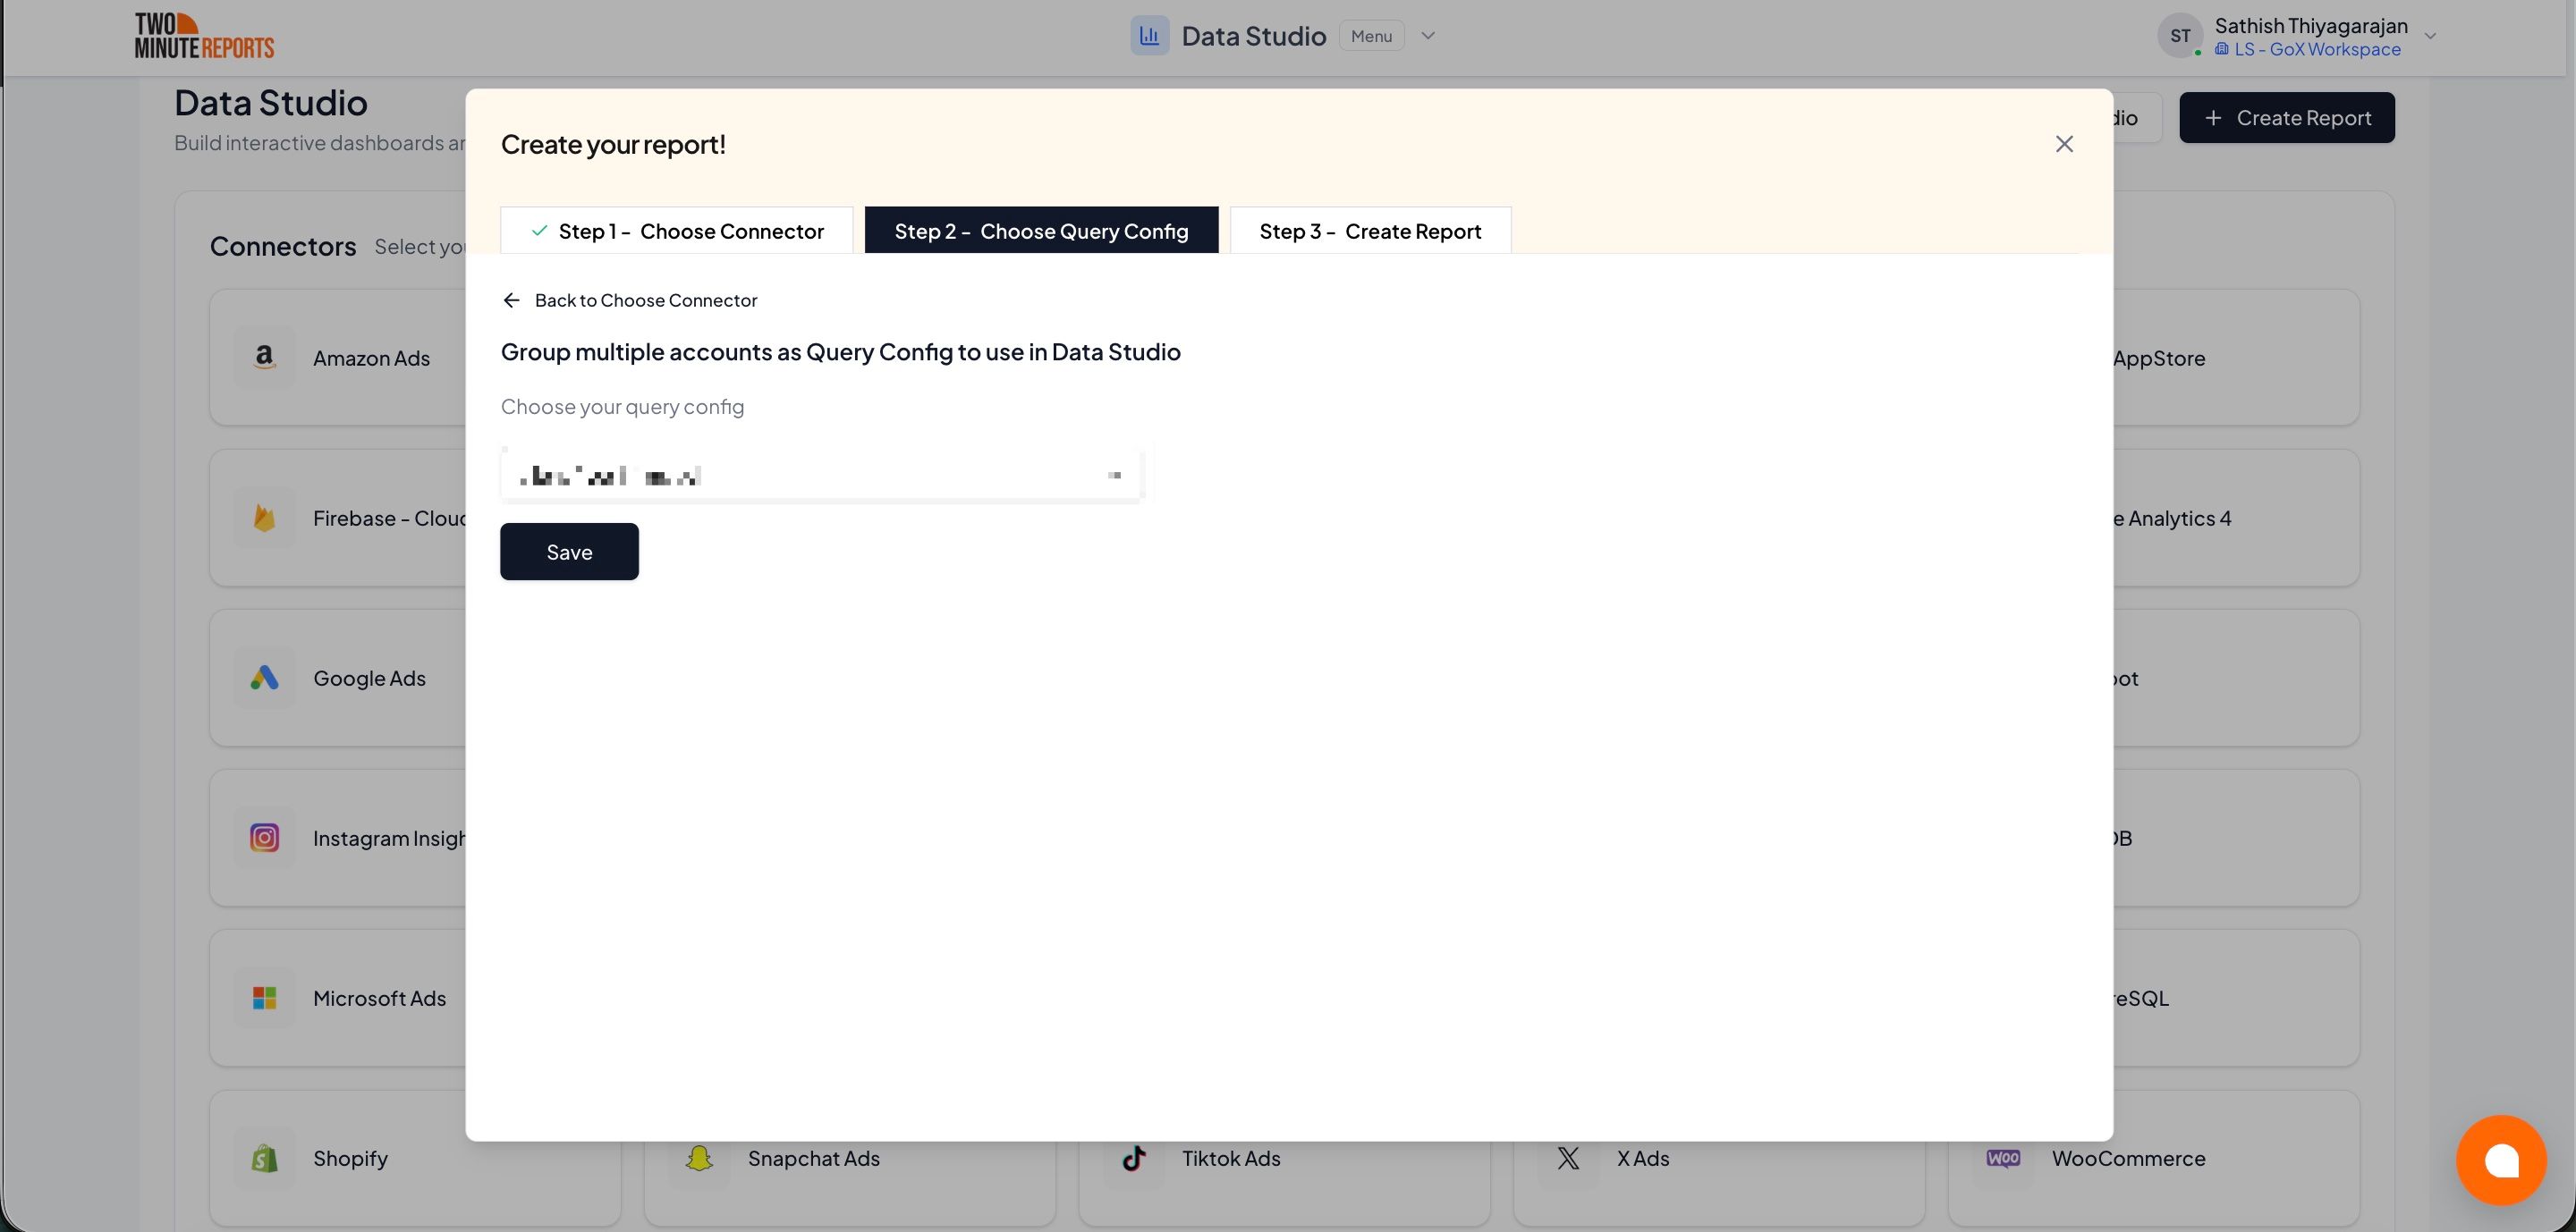Select the Amazon Ads connector icon
The height and width of the screenshot is (1232, 2576).
(x=264, y=357)
